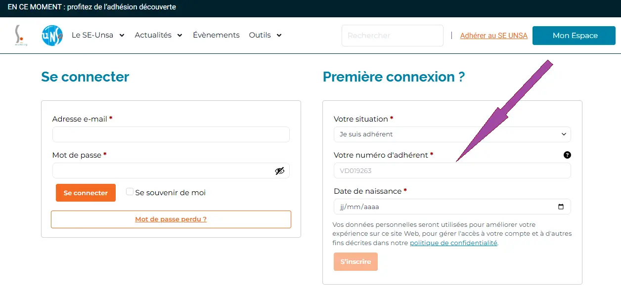The image size is (621, 297).
Task: Expand the "Le SE-Unsa" menu
Action: tap(98, 36)
